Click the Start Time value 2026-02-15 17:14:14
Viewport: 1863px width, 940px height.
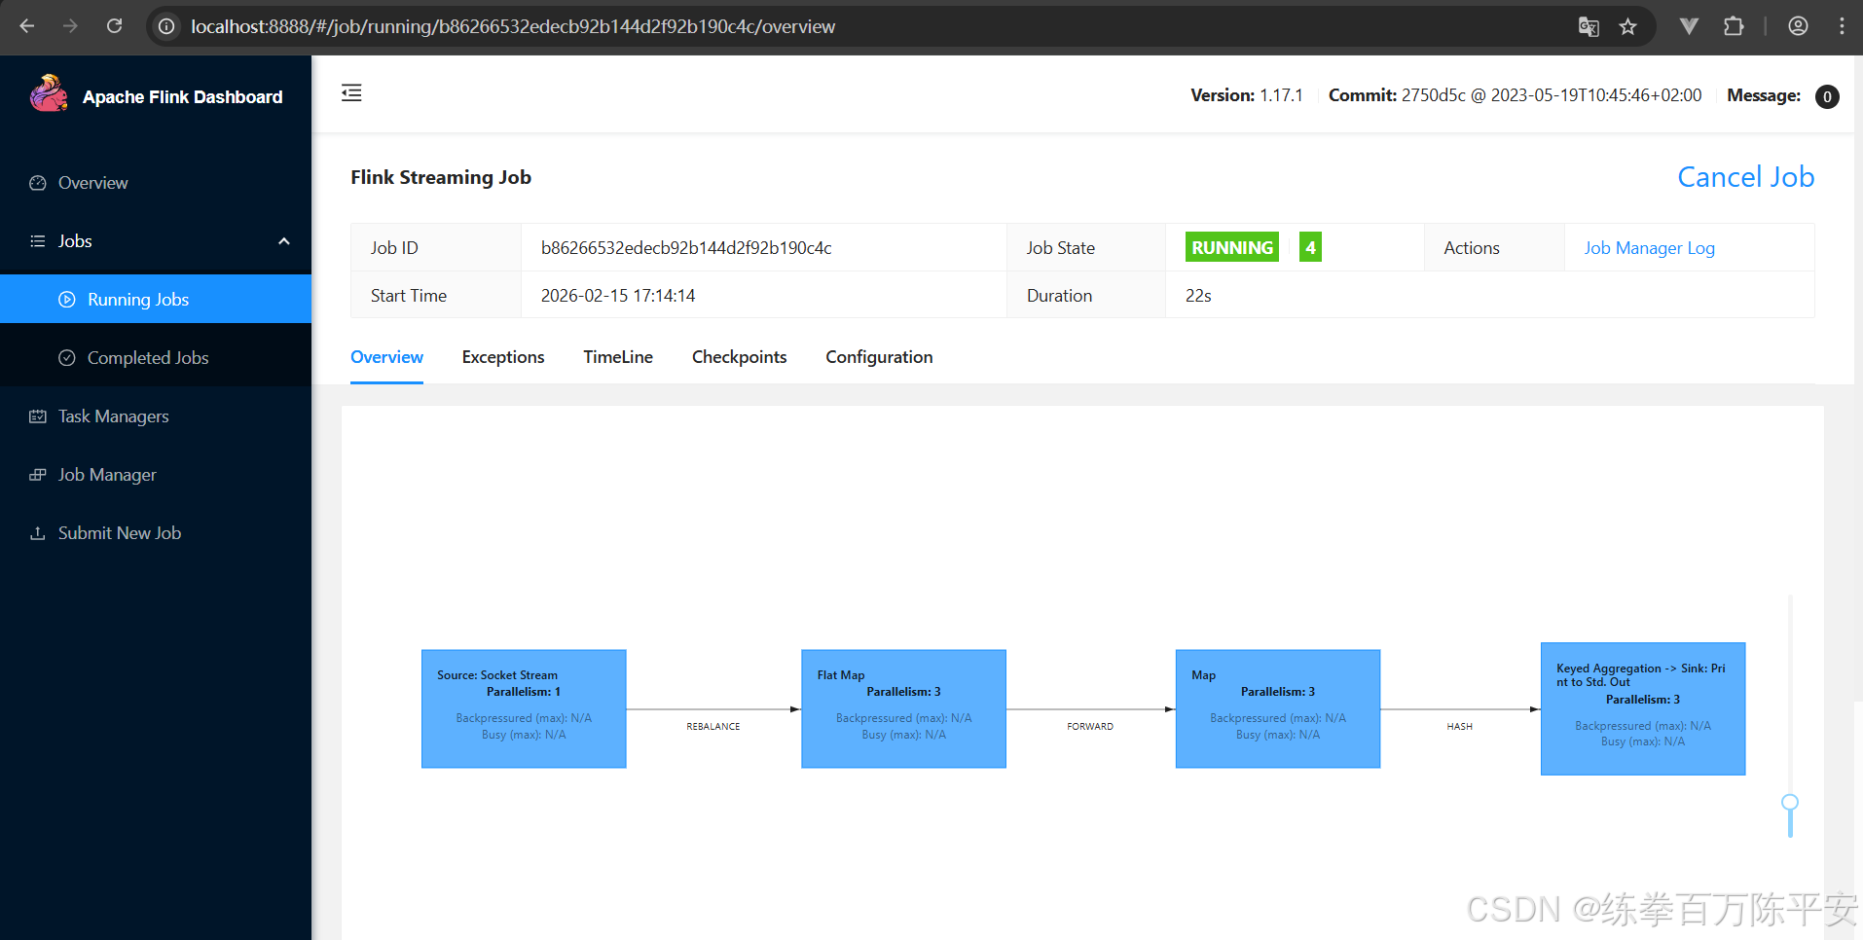click(x=618, y=296)
